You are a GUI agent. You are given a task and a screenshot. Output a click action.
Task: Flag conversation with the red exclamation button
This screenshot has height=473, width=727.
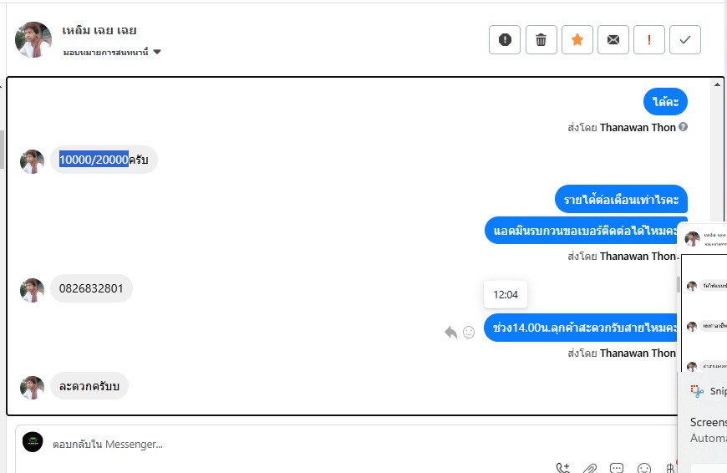[648, 40]
